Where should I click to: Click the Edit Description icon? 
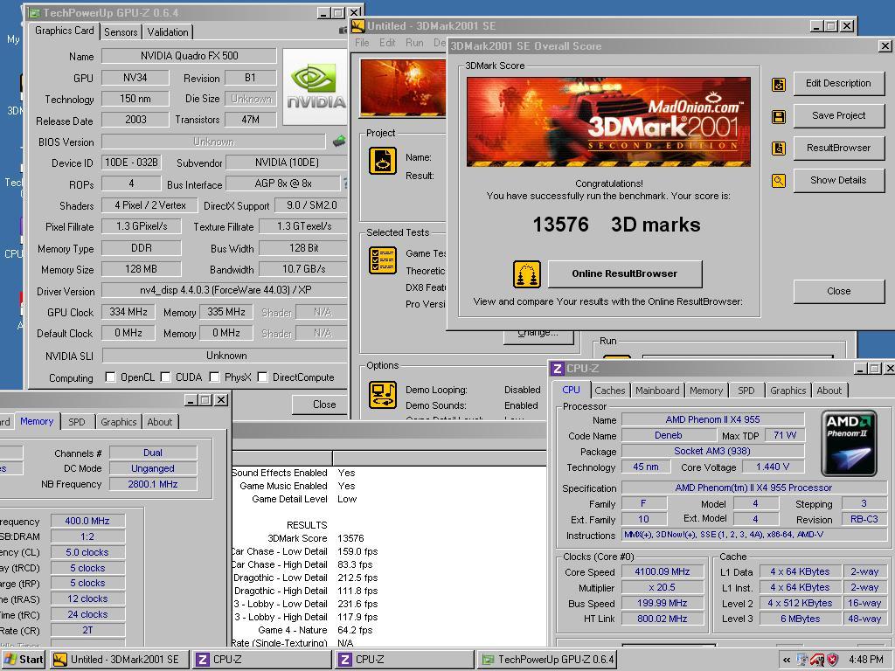779,85
